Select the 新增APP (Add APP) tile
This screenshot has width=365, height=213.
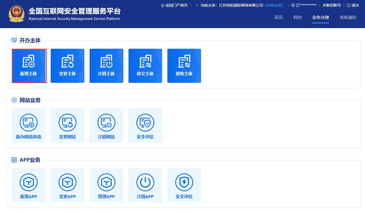(29, 185)
